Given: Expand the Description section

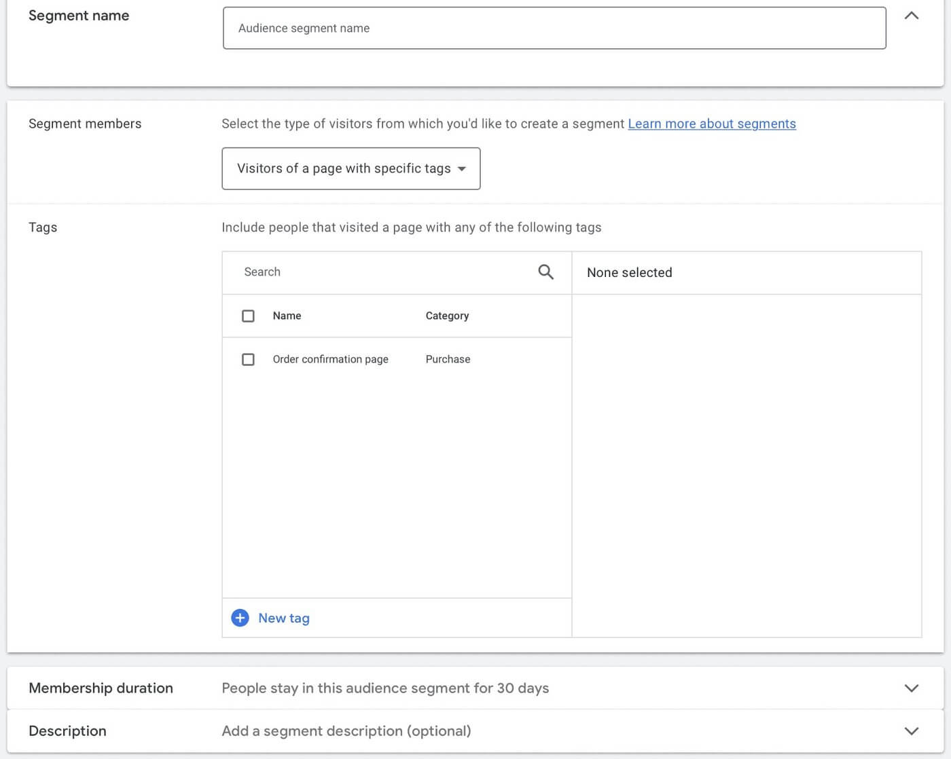Looking at the screenshot, I should coord(911,731).
